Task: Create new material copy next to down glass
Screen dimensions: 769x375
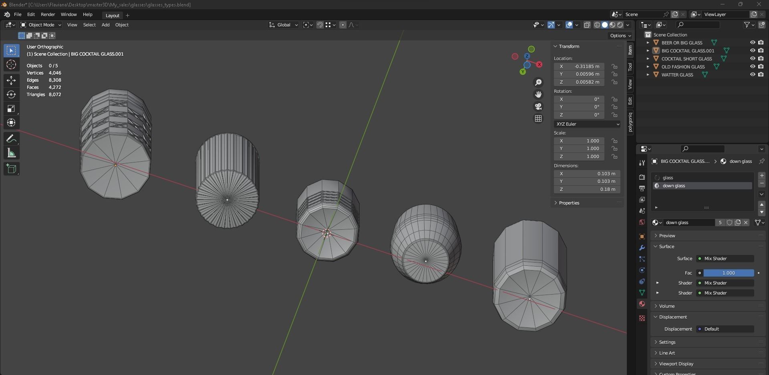Action: click(738, 223)
